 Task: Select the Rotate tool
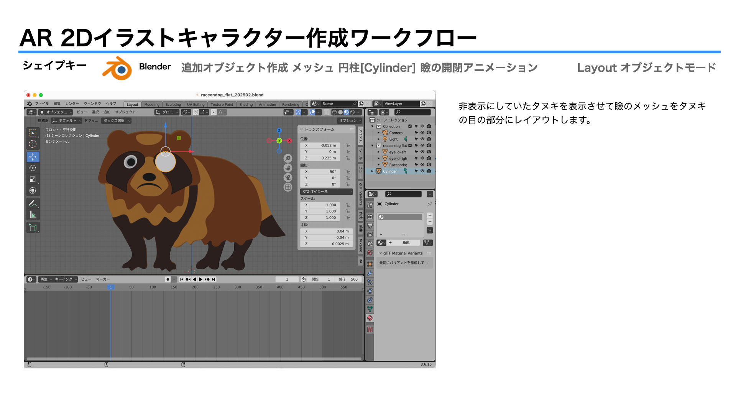(33, 168)
